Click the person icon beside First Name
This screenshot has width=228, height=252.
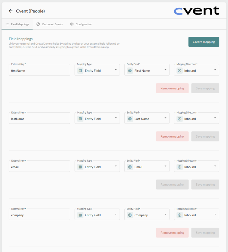click(x=130, y=70)
